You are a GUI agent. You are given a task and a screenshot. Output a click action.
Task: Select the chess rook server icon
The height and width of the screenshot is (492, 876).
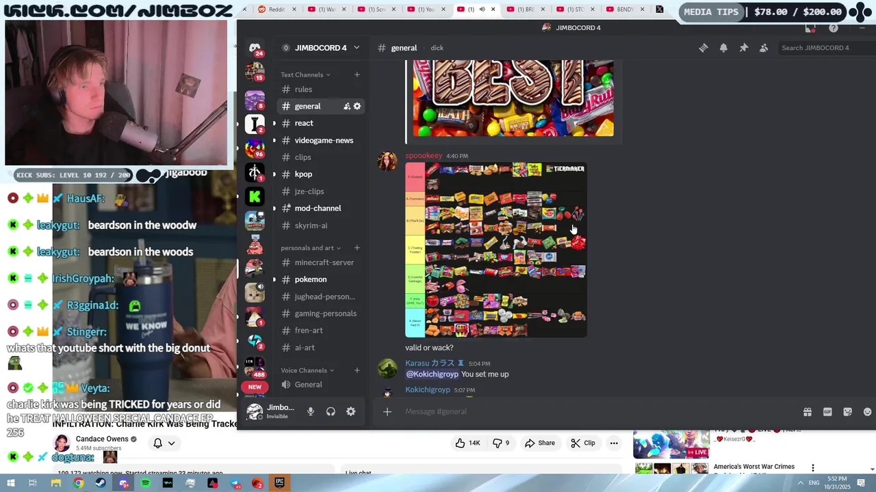pyautogui.click(x=255, y=124)
